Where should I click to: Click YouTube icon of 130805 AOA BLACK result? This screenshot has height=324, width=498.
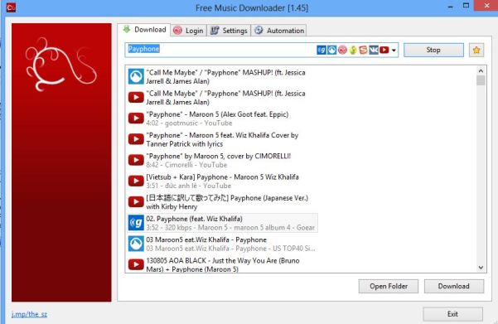click(136, 264)
